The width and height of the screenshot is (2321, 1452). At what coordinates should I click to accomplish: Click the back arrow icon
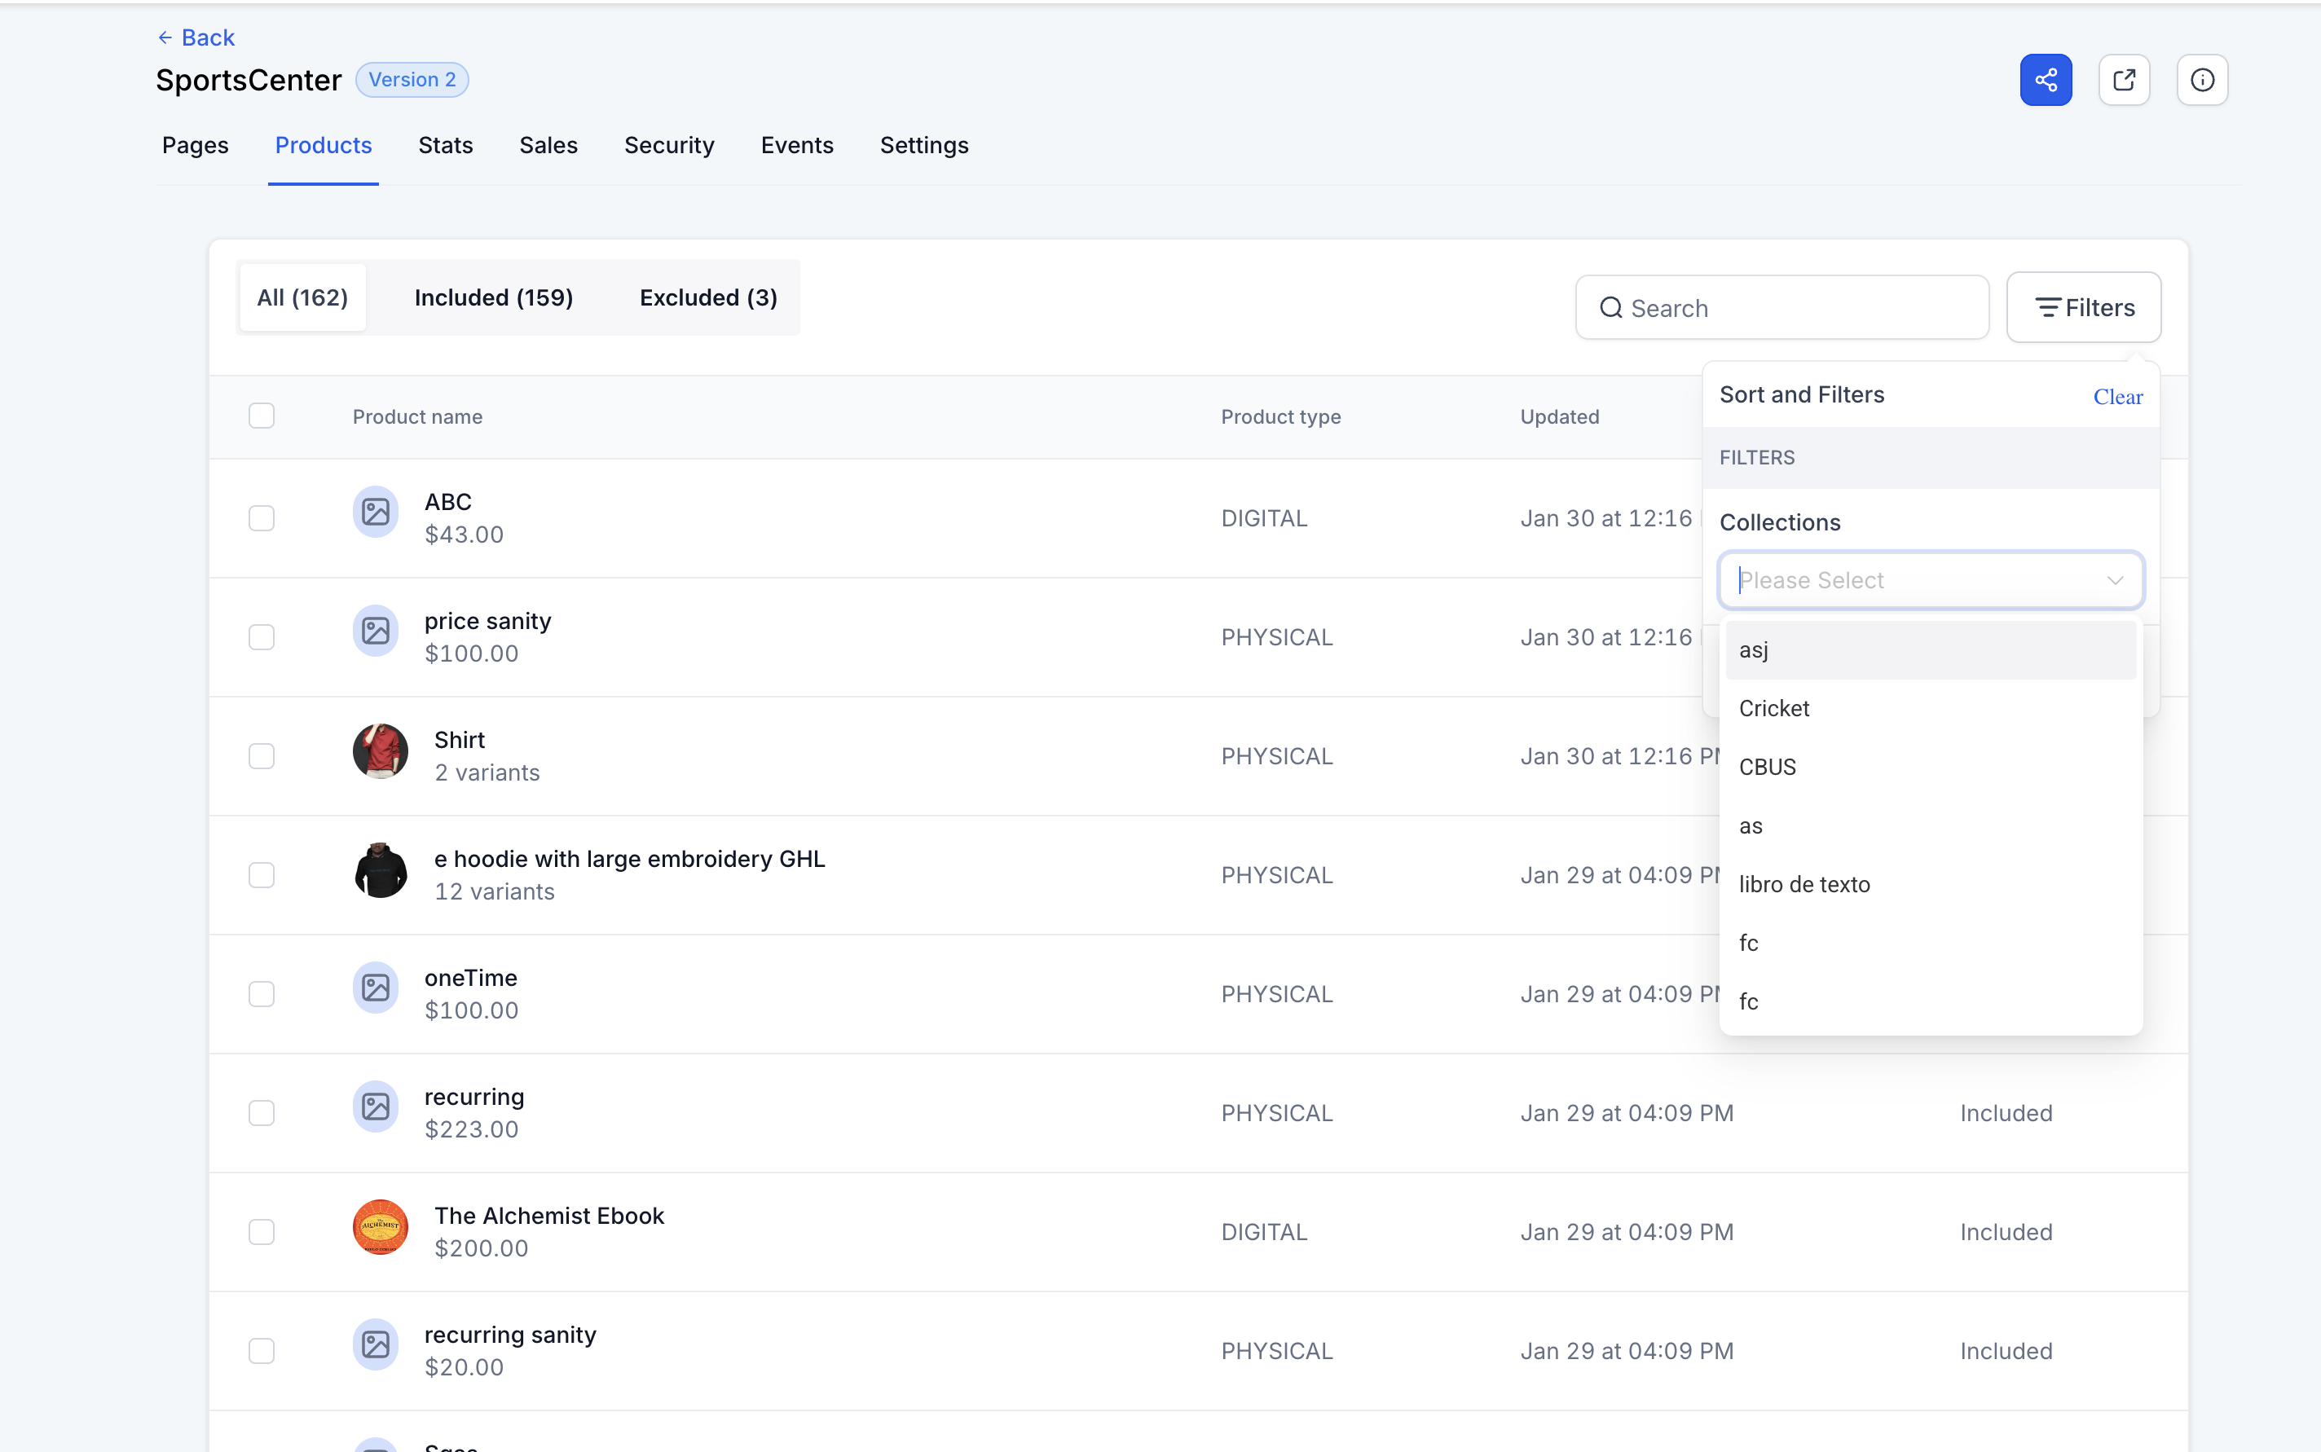pyautogui.click(x=165, y=37)
